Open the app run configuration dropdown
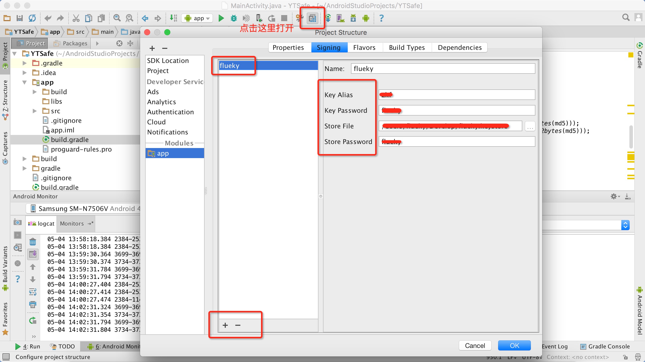This screenshot has width=645, height=362. [197, 18]
